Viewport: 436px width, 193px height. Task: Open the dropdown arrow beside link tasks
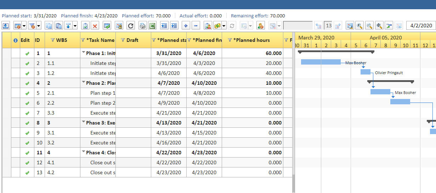pos(224,26)
